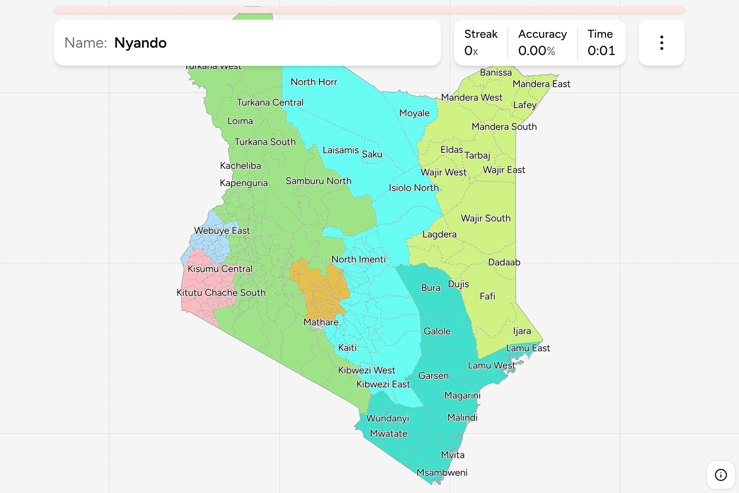Click the Saku constituency
Viewport: 739px width, 493px height.
372,154
